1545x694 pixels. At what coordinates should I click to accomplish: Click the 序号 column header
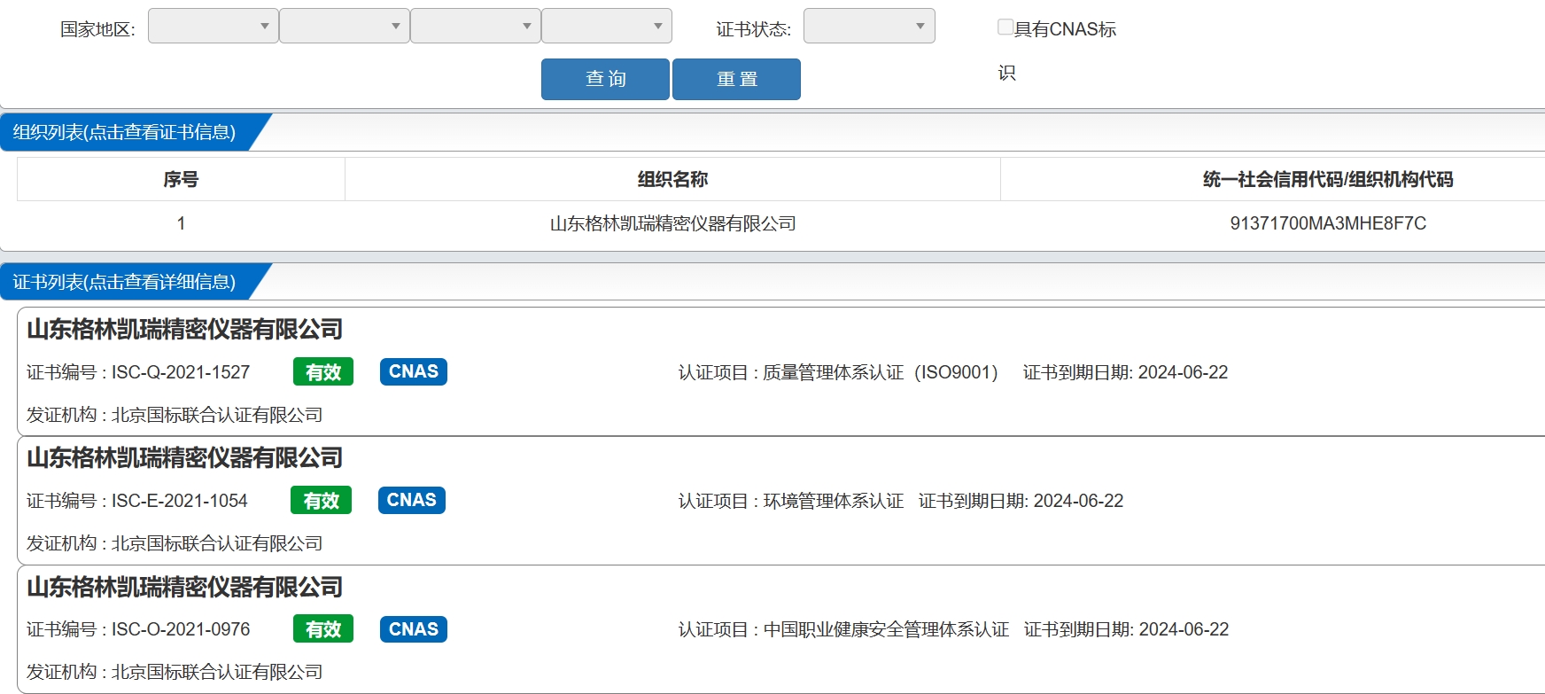click(181, 179)
